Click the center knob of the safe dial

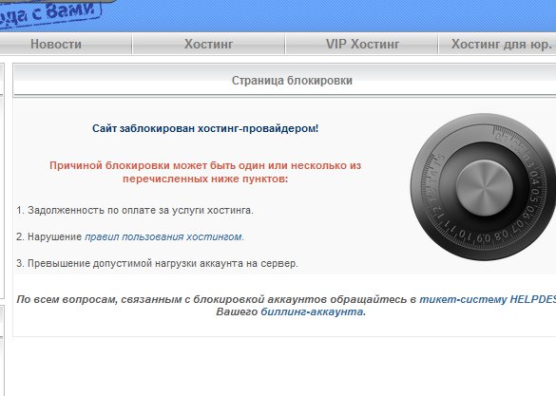point(485,187)
